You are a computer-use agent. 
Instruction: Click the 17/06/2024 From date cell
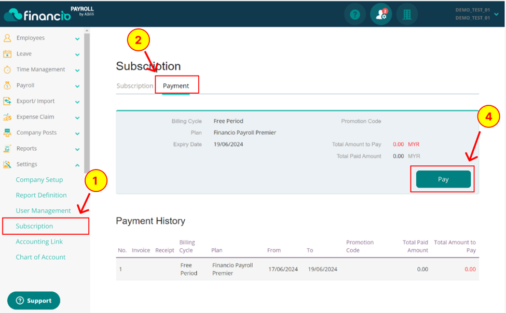[x=283, y=269]
